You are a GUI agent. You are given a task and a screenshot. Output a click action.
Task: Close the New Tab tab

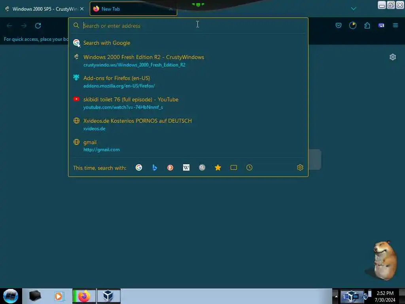pos(171,9)
